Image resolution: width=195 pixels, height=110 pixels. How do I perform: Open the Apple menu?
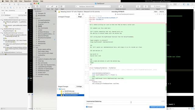point(3,1)
